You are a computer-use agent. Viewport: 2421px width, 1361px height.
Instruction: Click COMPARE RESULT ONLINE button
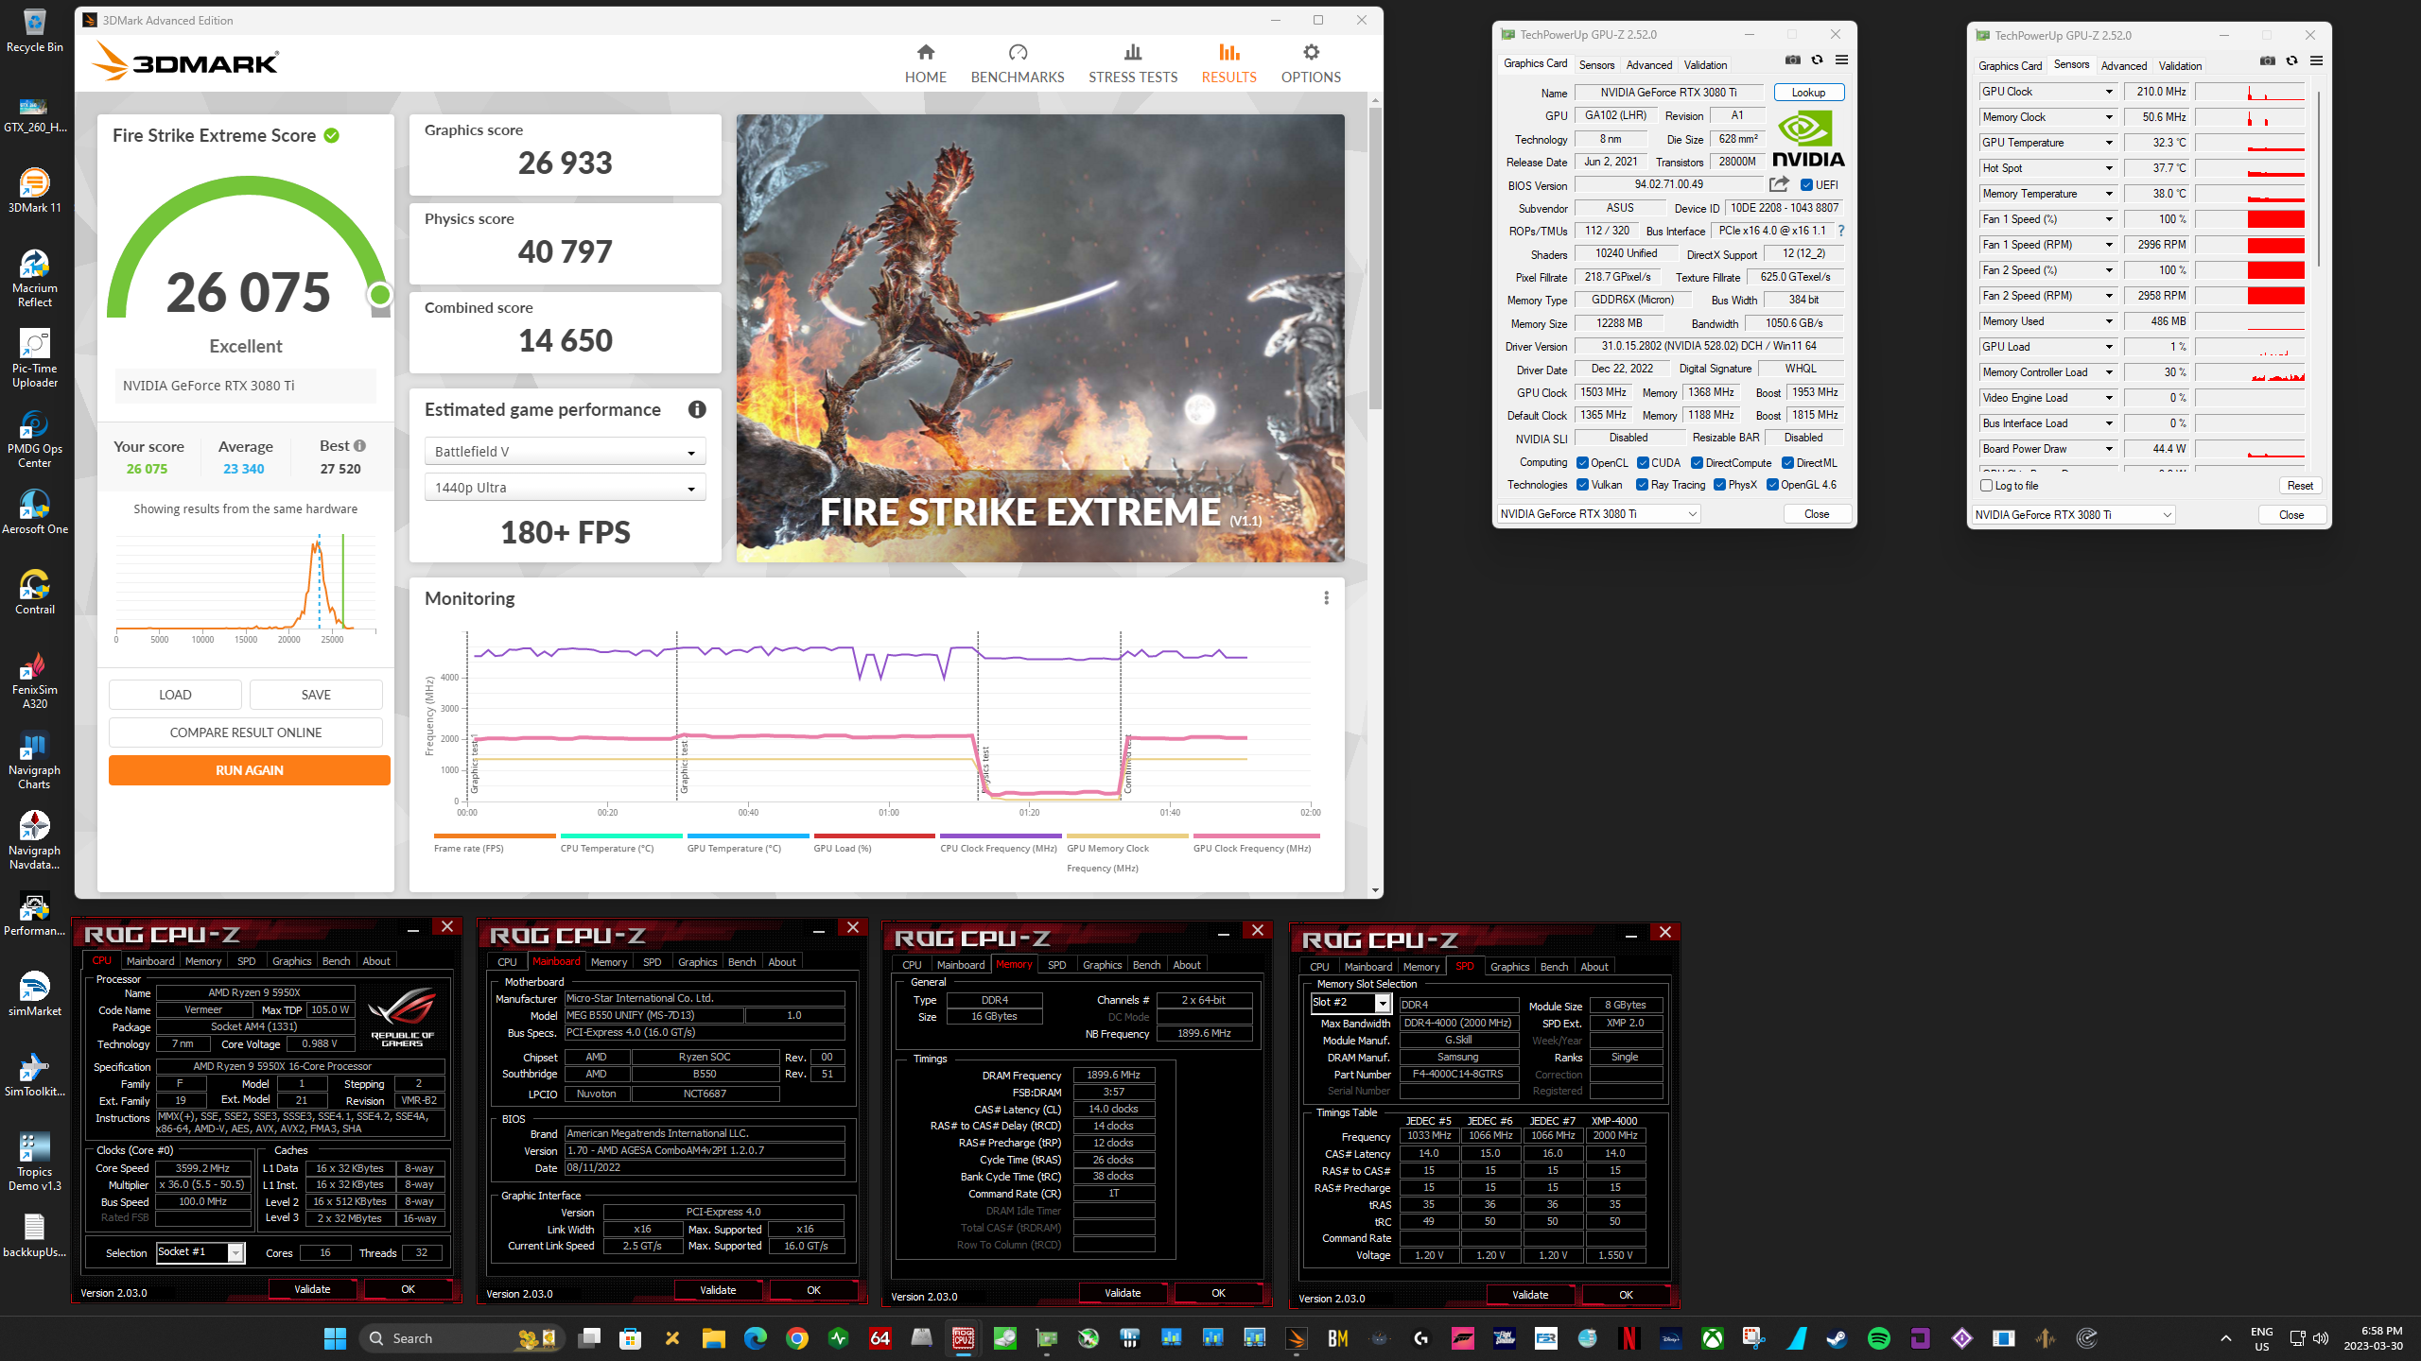(x=246, y=732)
